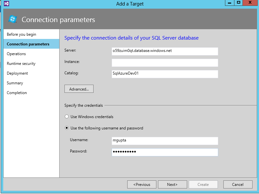Click the 'Password:' field label
This screenshot has height=194, width=259.
click(x=78, y=151)
